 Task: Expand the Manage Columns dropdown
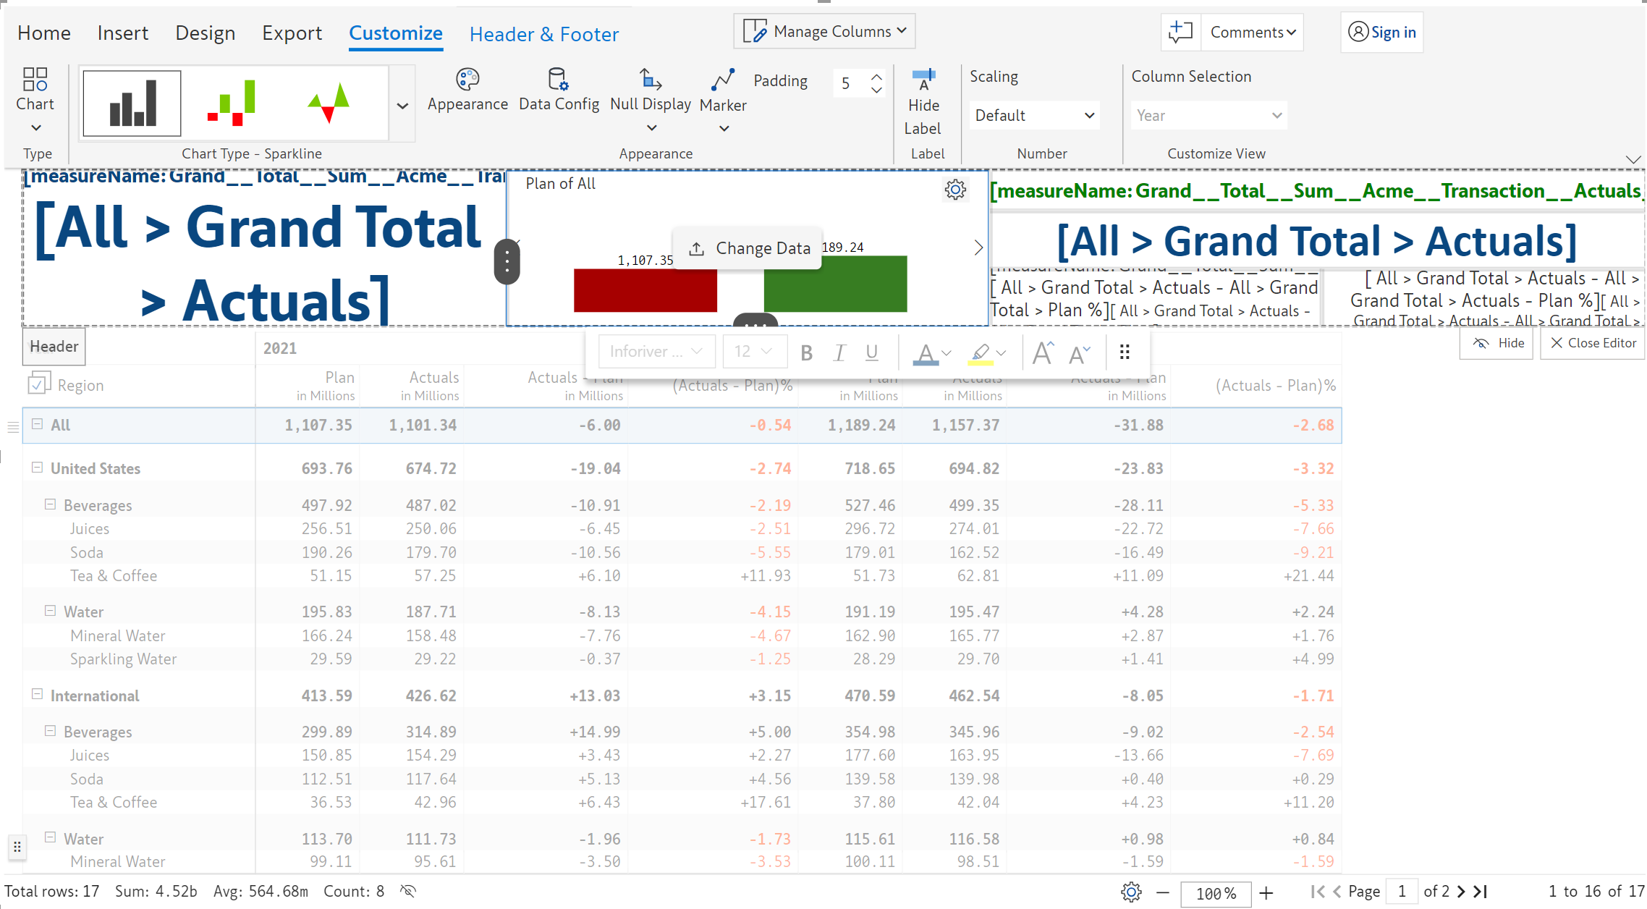pyautogui.click(x=825, y=31)
